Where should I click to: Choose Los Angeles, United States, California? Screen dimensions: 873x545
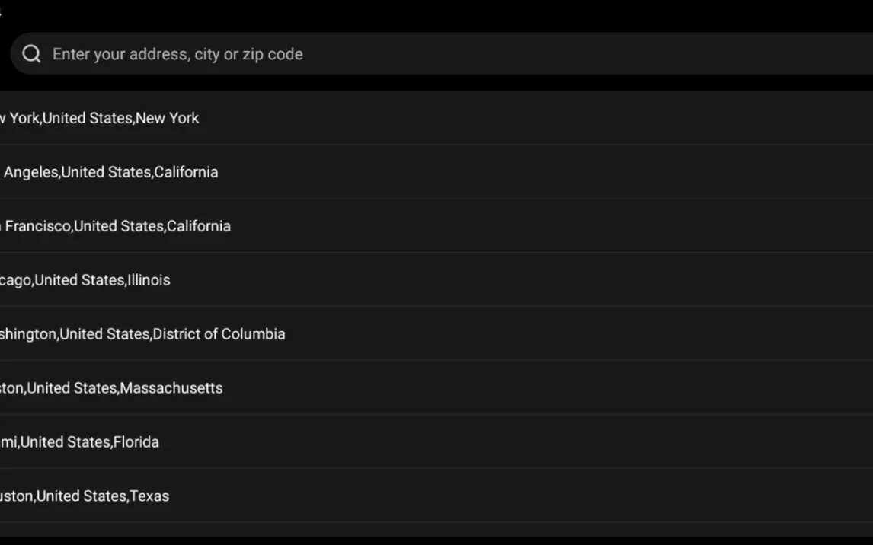[110, 172]
